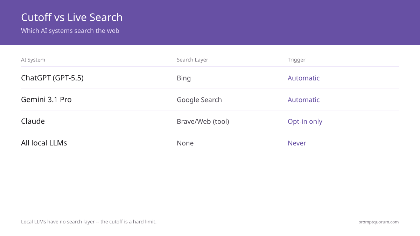Click the 'Google Search' cell
Screen dimensions: 420x236
(x=199, y=100)
